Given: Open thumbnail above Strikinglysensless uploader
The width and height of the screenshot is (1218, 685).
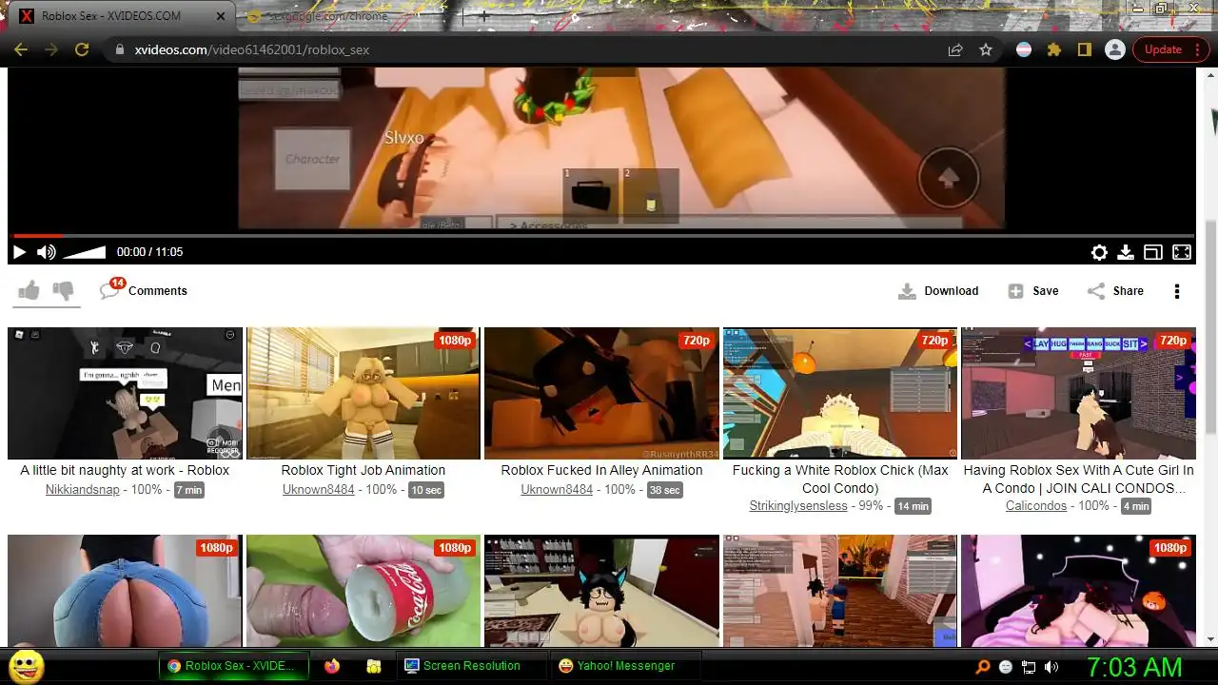Looking at the screenshot, I should click(x=840, y=394).
